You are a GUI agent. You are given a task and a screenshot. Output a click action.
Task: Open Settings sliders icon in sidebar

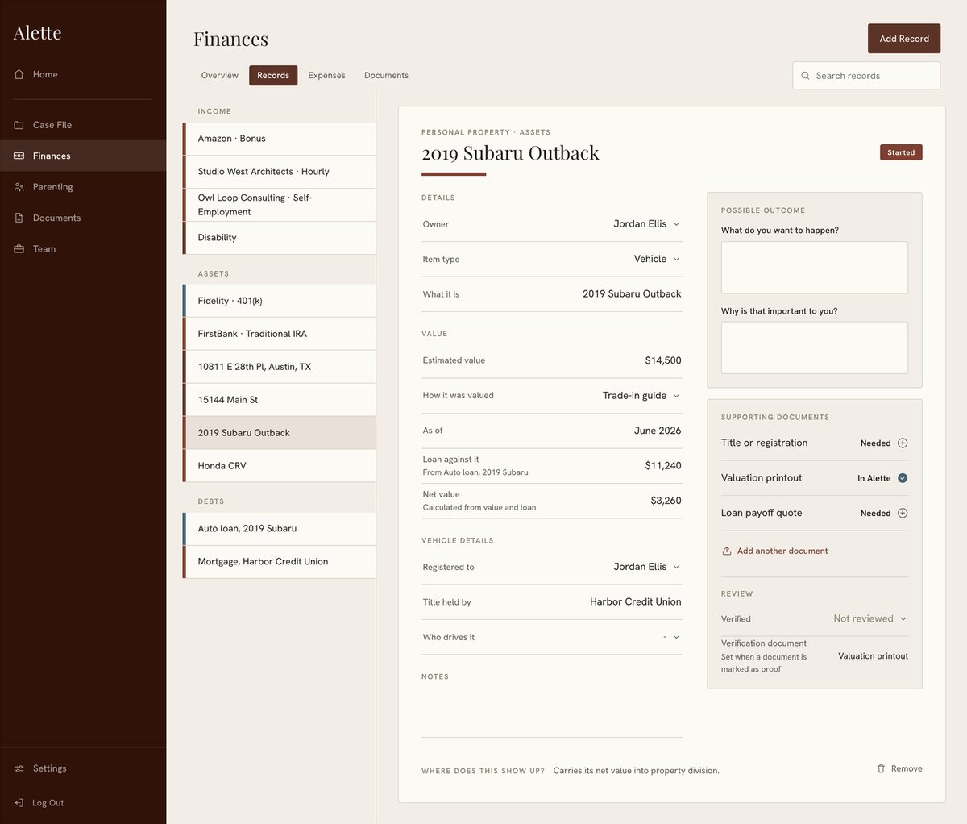pyautogui.click(x=19, y=768)
